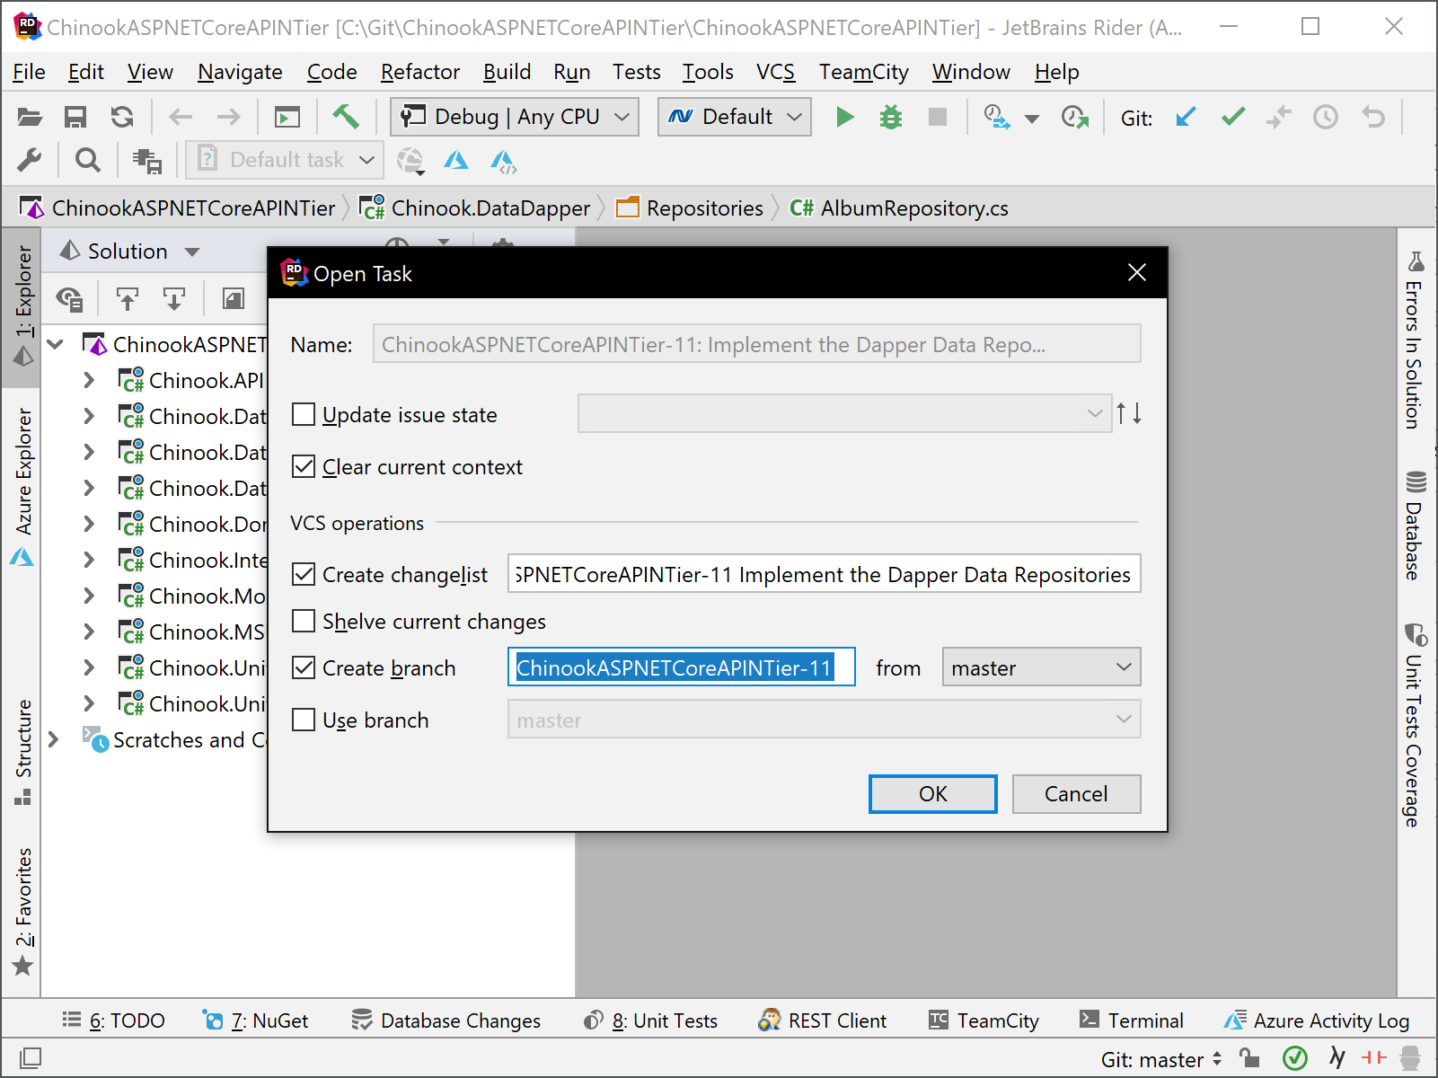Click the Git revert arrow icon
The height and width of the screenshot is (1078, 1438).
(x=1373, y=117)
